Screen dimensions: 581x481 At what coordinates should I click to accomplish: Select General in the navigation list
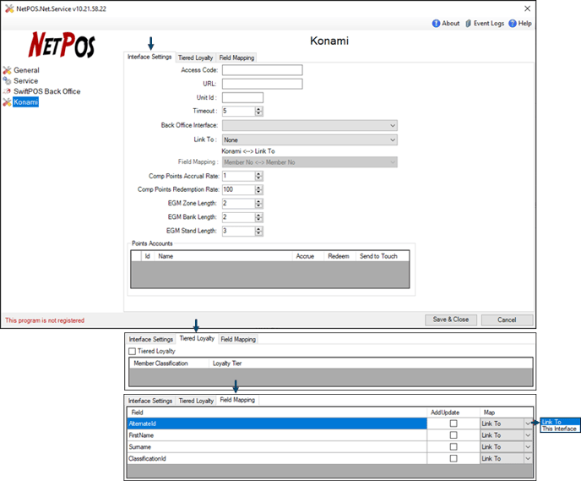tap(26, 70)
